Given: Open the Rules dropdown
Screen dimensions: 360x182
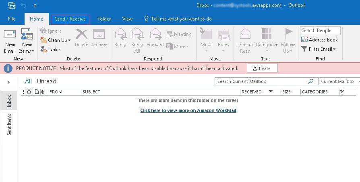Looking at the screenshot, I should click(223, 41).
